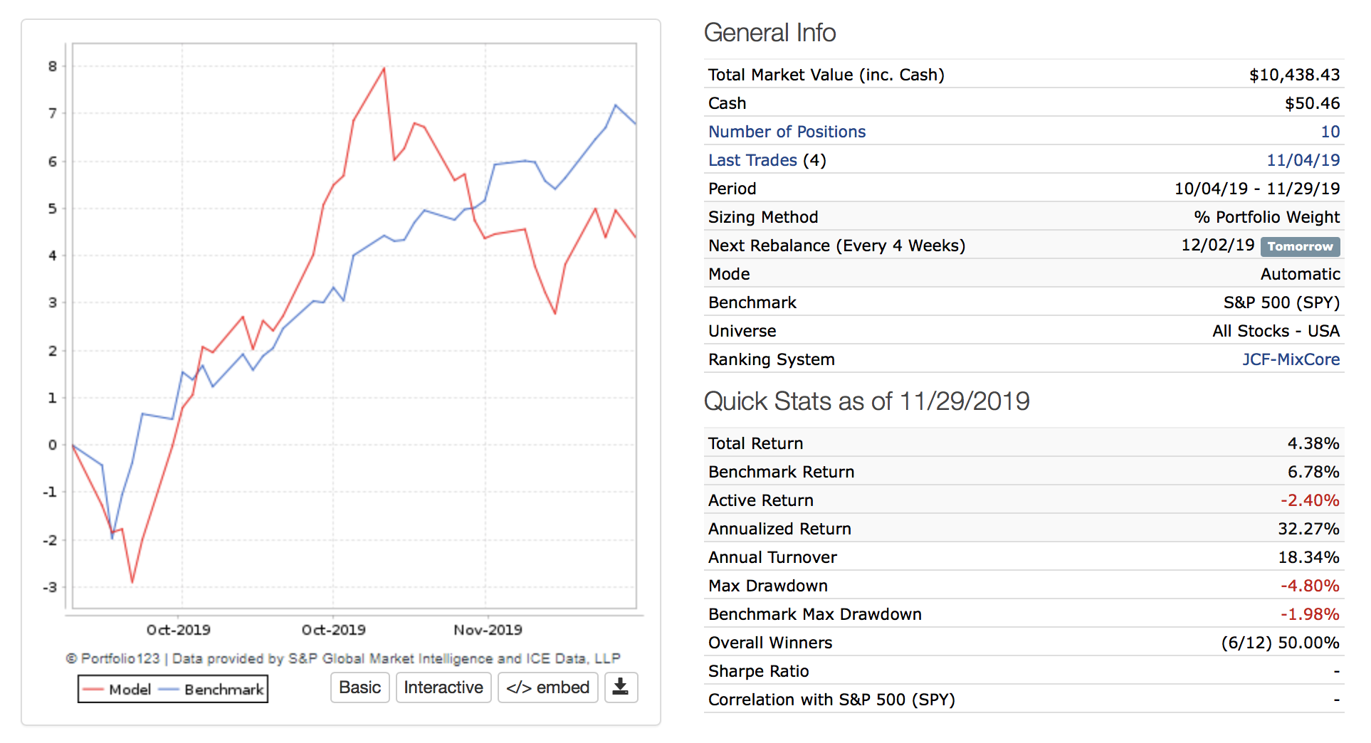Screen dimensions: 1371x743
Task: Click the Tomorrow rebalance badge
Action: pos(1300,246)
